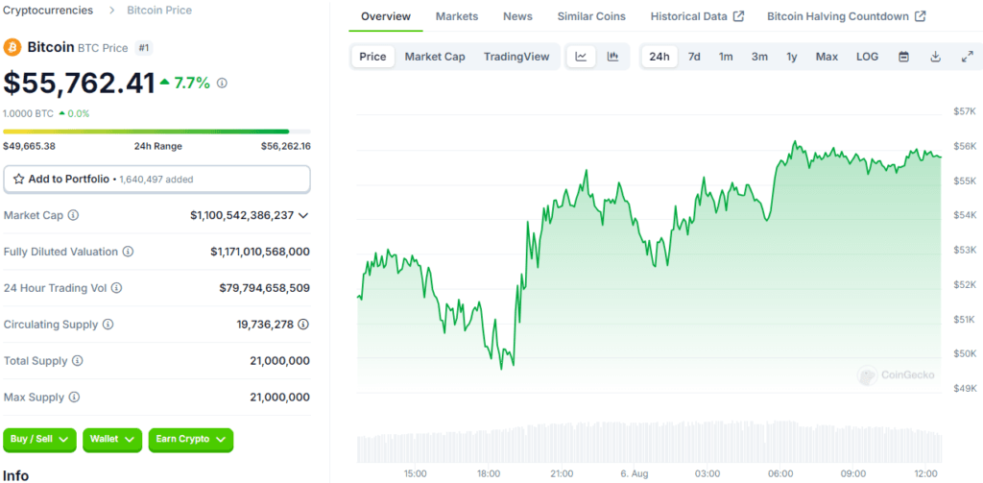Click the $56,262.16 range high value
The image size is (983, 483).
click(x=286, y=146)
